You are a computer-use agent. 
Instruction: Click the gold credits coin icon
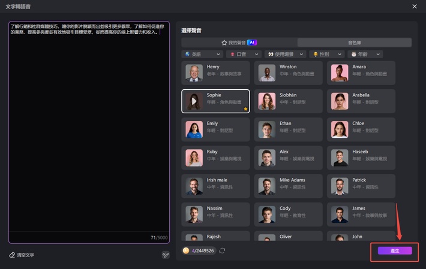coord(186,250)
